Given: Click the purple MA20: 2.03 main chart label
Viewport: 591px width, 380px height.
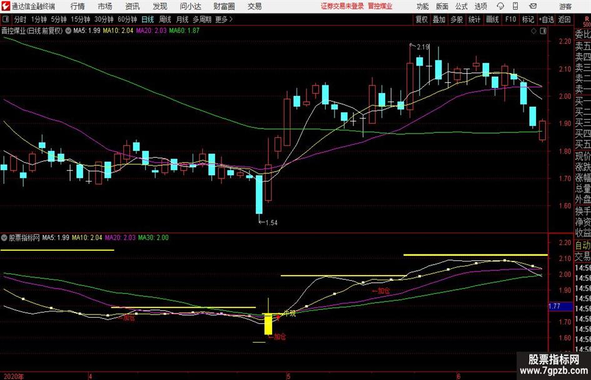Looking at the screenshot, I should click(151, 31).
